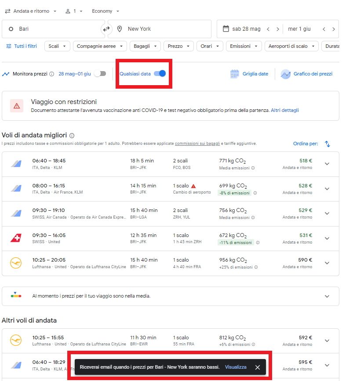Expand the 590 € flight details
This screenshot has width=342, height=381.
[327, 263]
